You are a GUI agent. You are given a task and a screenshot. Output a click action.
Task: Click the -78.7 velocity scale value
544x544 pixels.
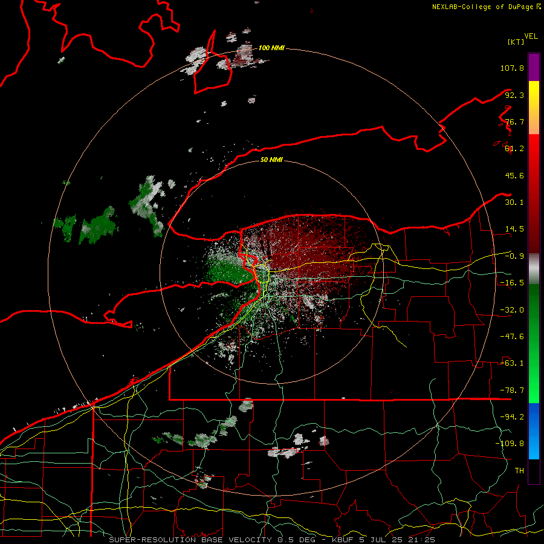pyautogui.click(x=512, y=390)
